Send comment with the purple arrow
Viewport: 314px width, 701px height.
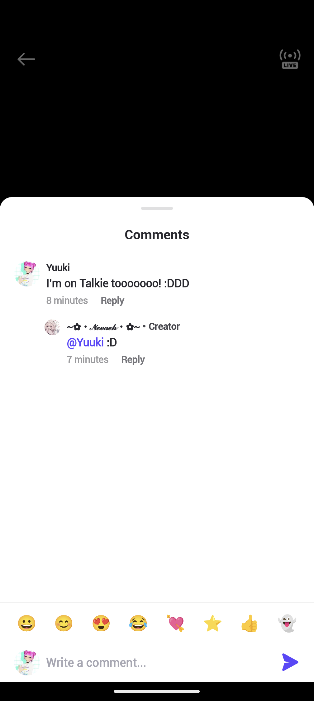(290, 662)
